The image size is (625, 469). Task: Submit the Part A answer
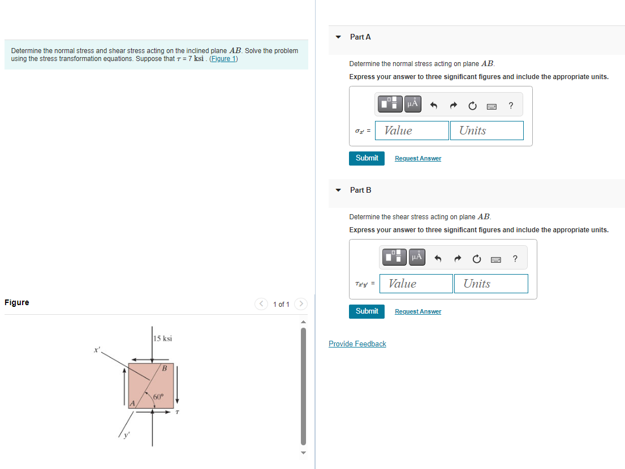click(x=367, y=158)
